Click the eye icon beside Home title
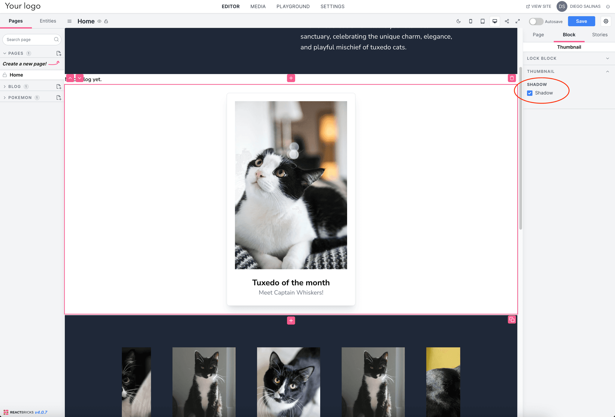615x417 pixels. pyautogui.click(x=99, y=21)
